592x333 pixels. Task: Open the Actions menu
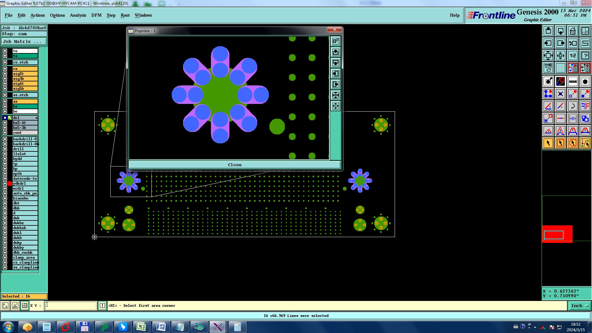coord(38,15)
